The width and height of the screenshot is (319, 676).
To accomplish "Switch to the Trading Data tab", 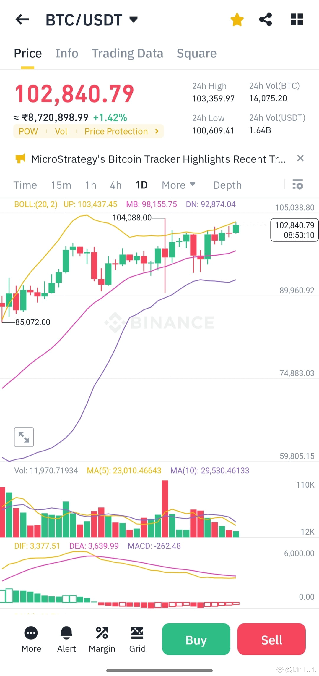I will (x=128, y=53).
